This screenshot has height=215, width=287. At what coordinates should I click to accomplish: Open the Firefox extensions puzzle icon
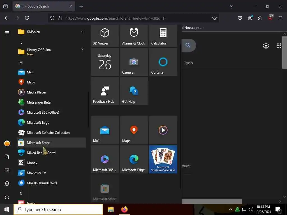coord(260,18)
